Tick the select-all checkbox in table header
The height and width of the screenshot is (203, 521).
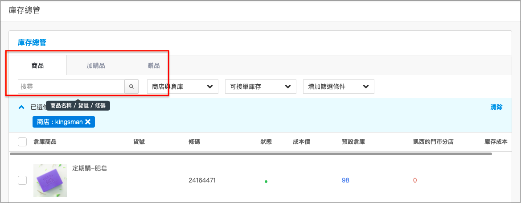(x=22, y=142)
